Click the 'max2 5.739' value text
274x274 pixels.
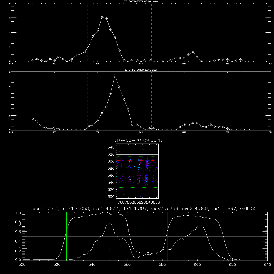coord(165,209)
